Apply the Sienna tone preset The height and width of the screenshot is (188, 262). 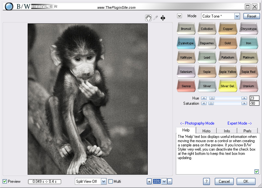pos(186,86)
